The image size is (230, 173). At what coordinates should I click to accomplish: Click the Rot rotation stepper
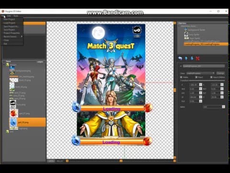[x=201, y=101]
